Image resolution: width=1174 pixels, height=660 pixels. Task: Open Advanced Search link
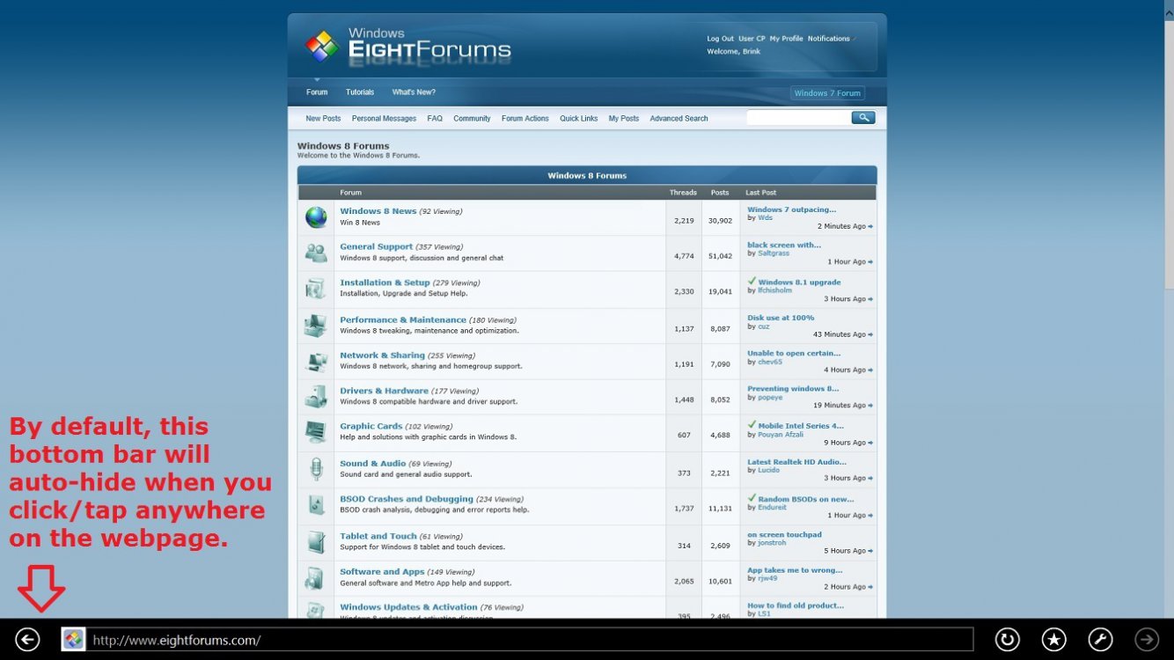(x=679, y=119)
